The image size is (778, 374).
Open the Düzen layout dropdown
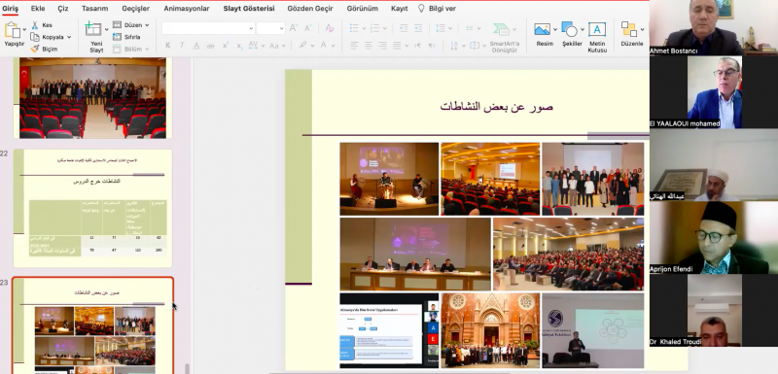tap(130, 24)
